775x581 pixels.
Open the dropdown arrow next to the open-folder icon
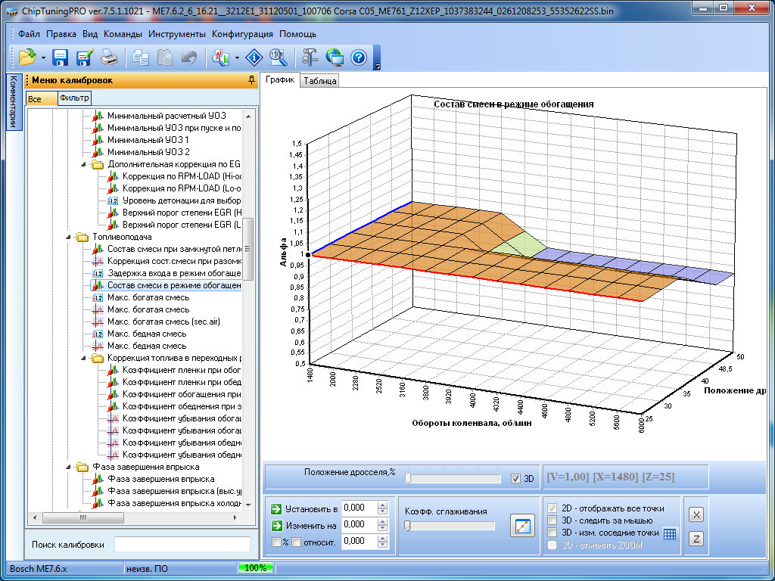pyautogui.click(x=43, y=57)
